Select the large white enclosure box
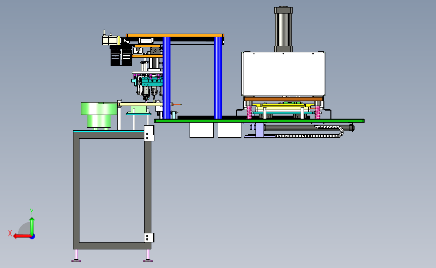This screenshot has width=436, height=268. pos(283,74)
